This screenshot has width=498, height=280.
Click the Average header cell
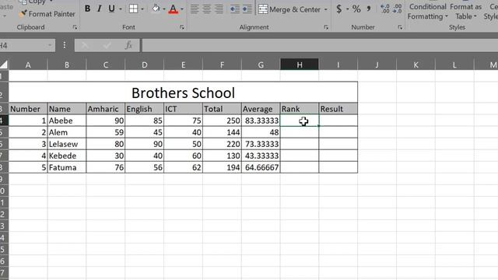point(261,109)
